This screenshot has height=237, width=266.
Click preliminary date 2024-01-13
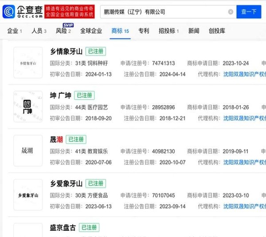(98, 74)
